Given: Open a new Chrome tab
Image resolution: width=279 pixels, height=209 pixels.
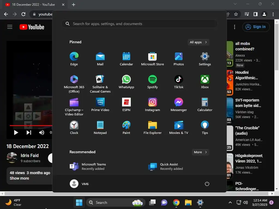Looking at the screenshot, I should 74,5.
